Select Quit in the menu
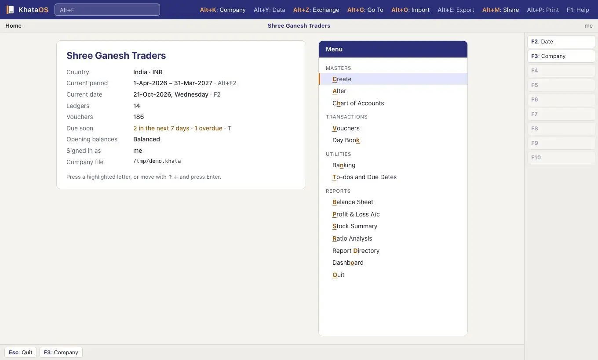This screenshot has width=598, height=360. click(x=393, y=275)
